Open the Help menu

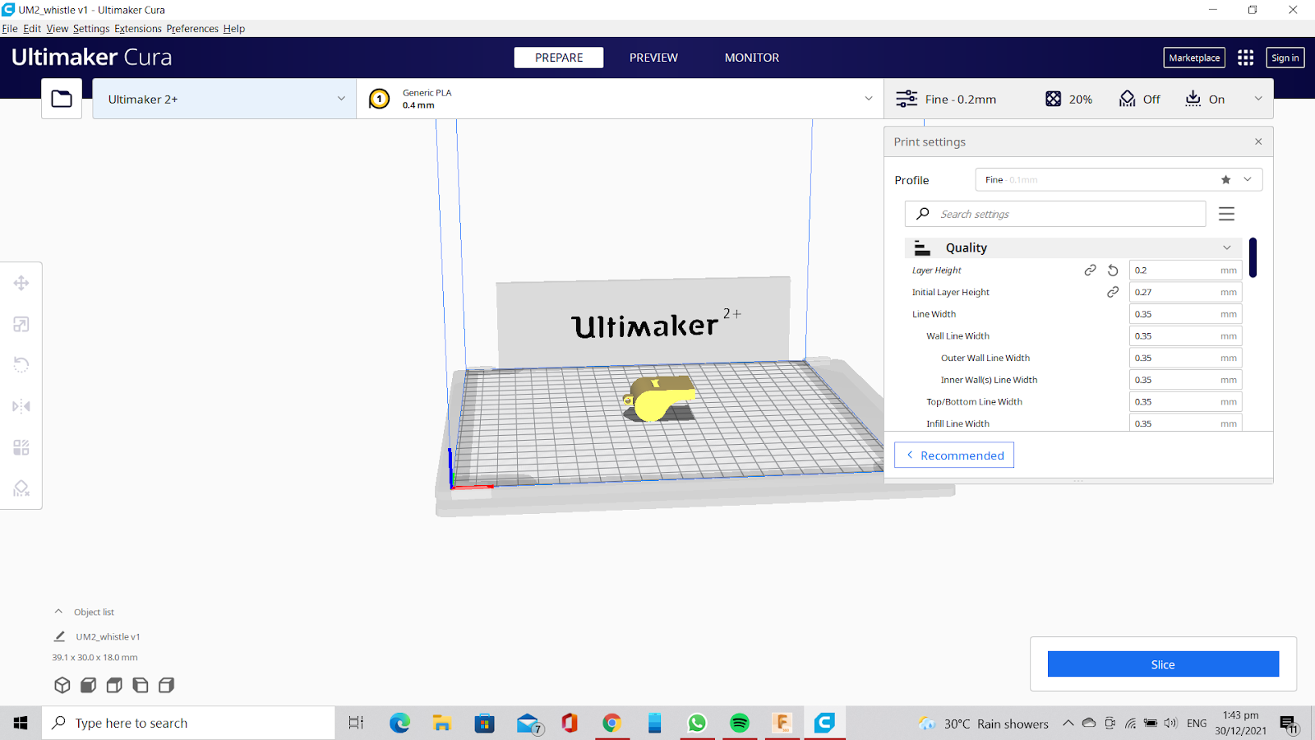234,28
